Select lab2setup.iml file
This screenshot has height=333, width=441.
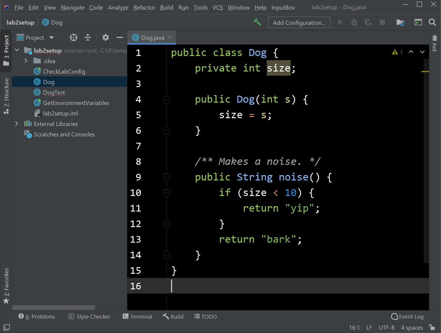[x=60, y=113]
